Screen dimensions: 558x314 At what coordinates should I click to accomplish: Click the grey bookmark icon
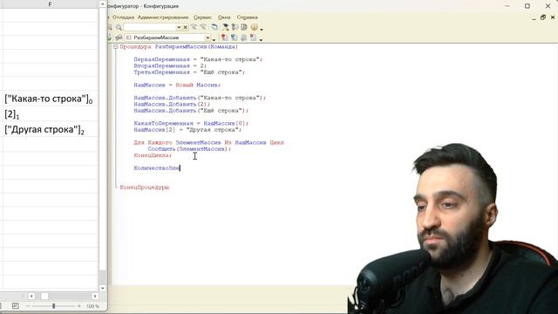click(244, 37)
